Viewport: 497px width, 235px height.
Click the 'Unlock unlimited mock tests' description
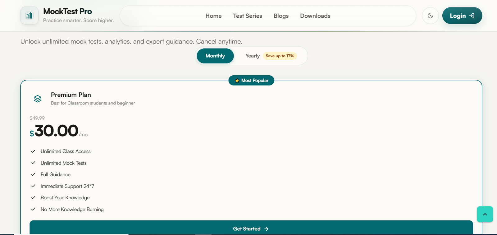(131, 42)
